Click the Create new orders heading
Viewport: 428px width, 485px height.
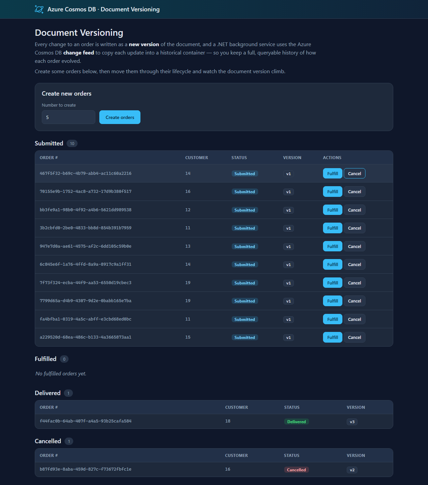[x=67, y=94]
